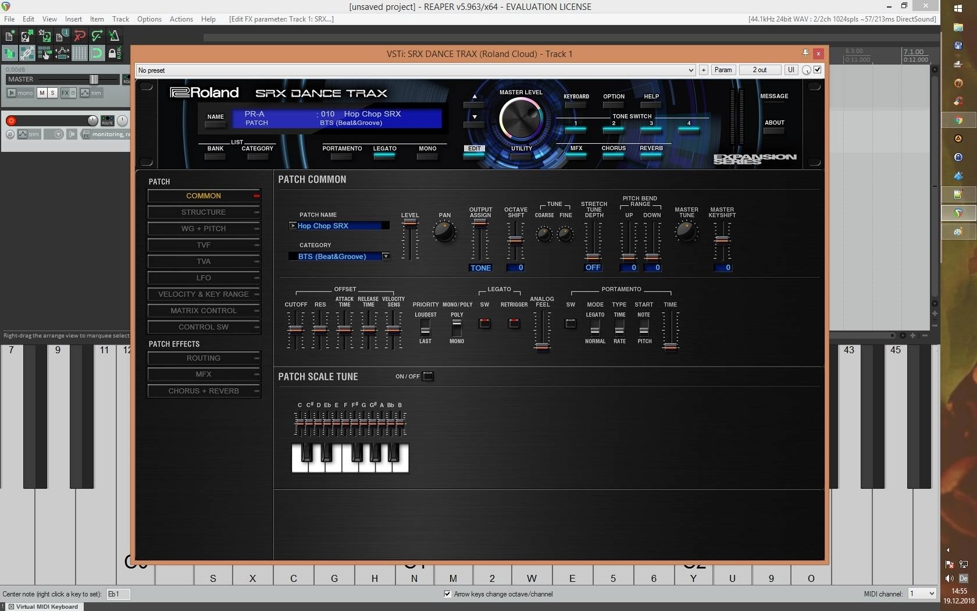977x611 pixels.
Task: Toggle the master mono button
Action: [20, 93]
